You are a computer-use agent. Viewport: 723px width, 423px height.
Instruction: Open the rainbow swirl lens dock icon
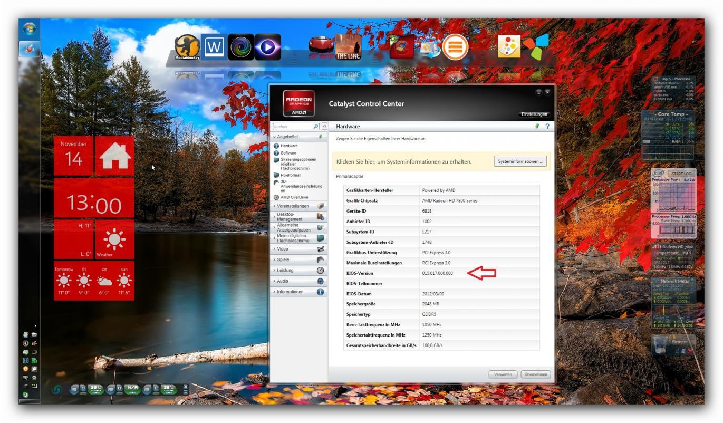point(242,47)
